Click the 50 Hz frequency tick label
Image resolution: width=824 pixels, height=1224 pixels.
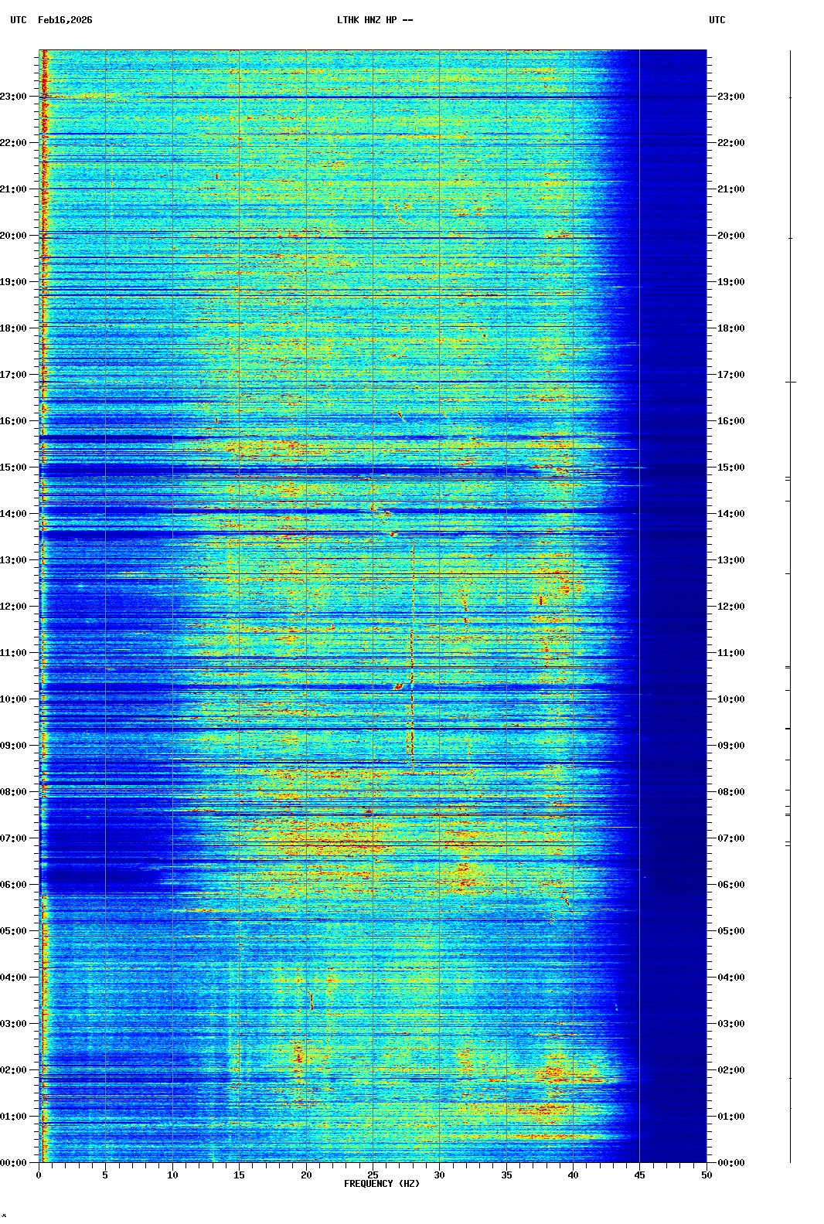707,1175
